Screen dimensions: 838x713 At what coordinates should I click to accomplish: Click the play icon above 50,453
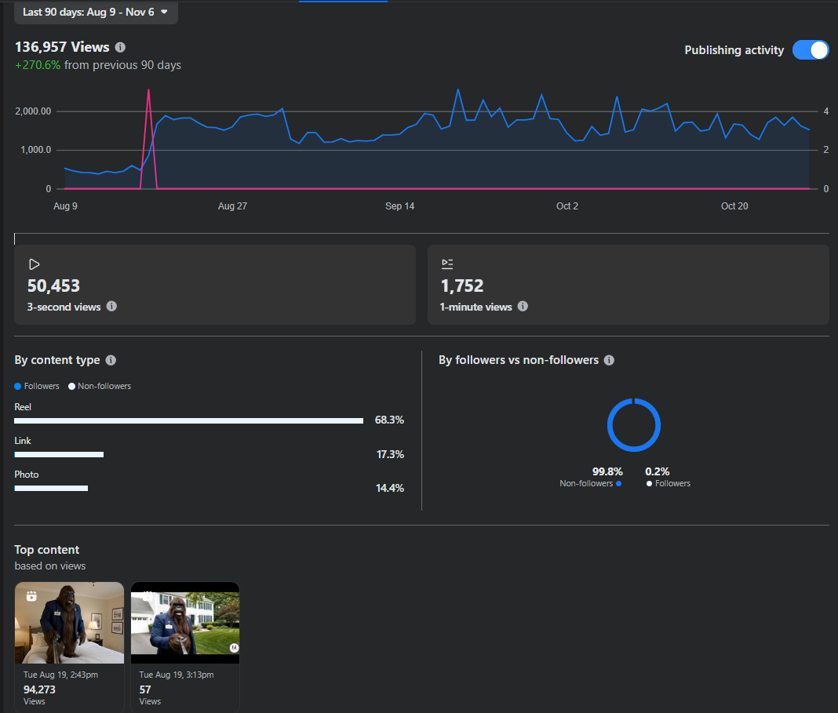[34, 264]
